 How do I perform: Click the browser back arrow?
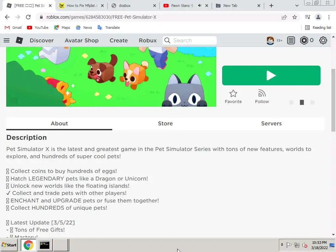7,17
